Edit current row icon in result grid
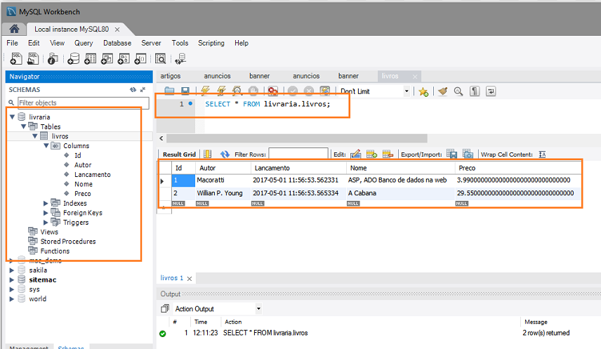Screen dimensions: 601x349 [355, 154]
